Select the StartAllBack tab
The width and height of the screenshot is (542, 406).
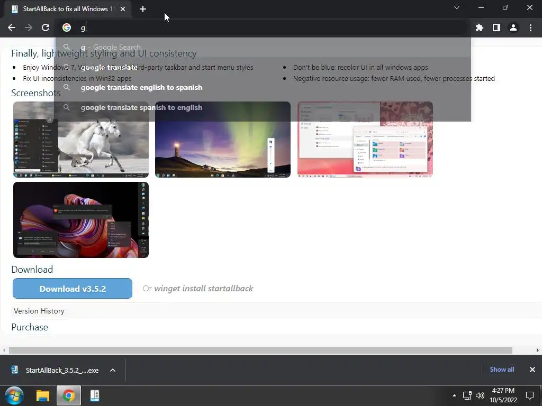pos(67,9)
